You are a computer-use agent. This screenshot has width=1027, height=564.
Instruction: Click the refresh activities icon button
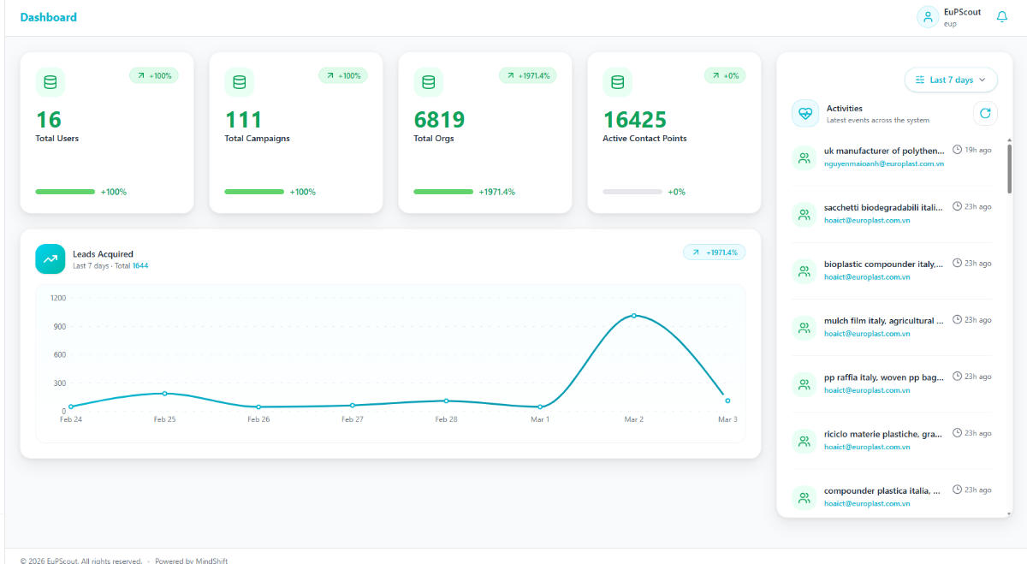coord(985,113)
